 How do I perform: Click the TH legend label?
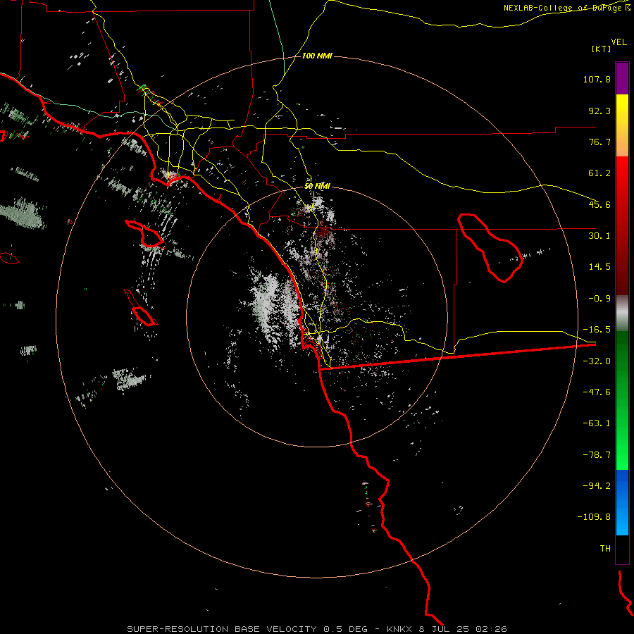(x=605, y=549)
